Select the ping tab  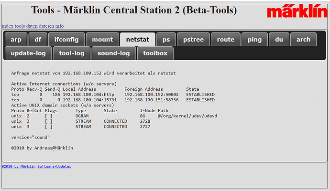[254, 40]
